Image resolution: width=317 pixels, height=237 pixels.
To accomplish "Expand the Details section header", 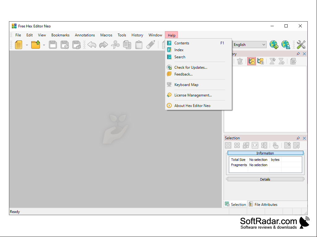I will pos(265,179).
